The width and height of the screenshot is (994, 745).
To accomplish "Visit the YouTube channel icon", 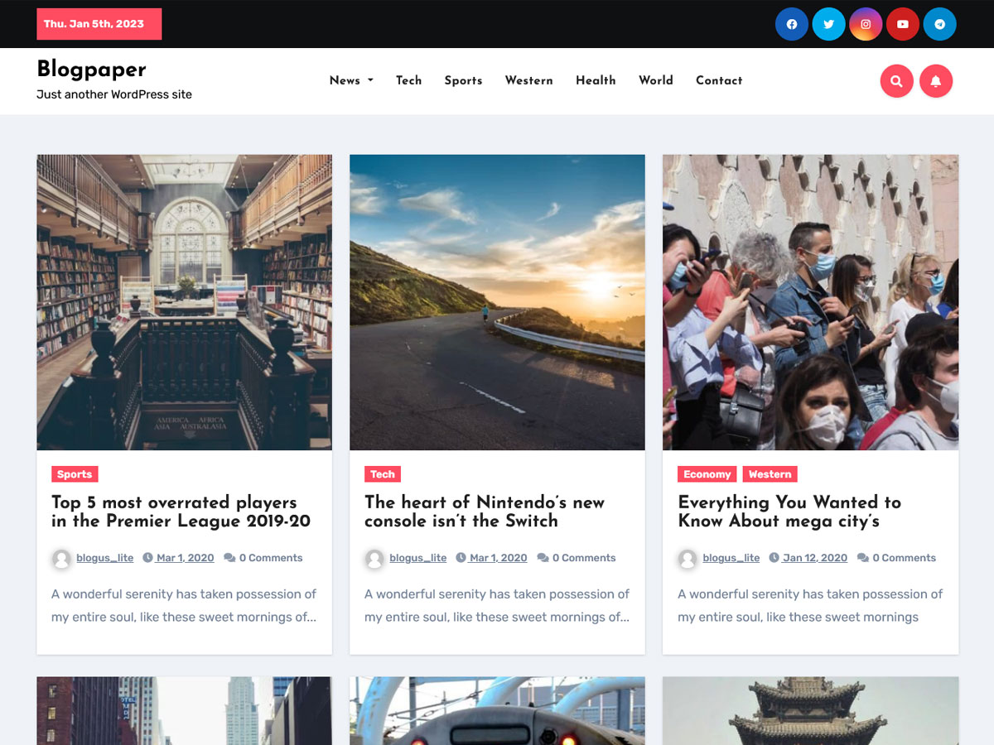I will pos(902,24).
